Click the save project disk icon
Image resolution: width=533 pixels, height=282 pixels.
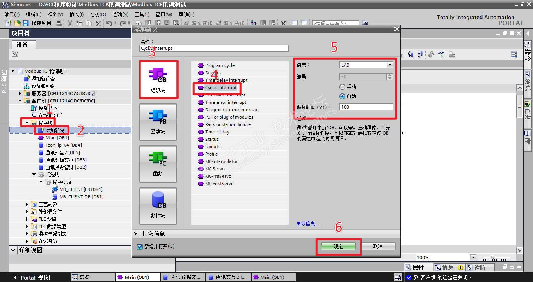[x=26, y=23]
